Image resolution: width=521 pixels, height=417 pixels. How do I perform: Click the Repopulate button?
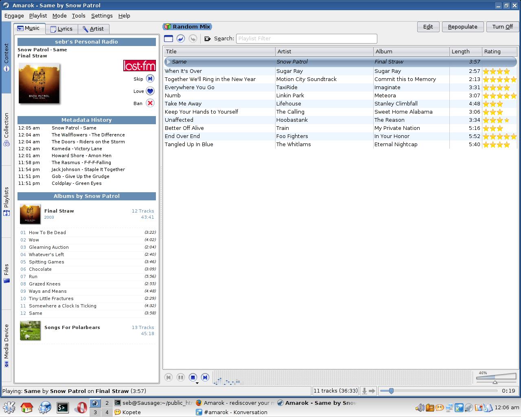click(462, 26)
